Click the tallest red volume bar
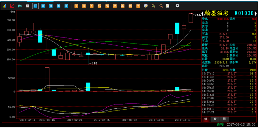259x128 pixels. [x=47, y=79]
